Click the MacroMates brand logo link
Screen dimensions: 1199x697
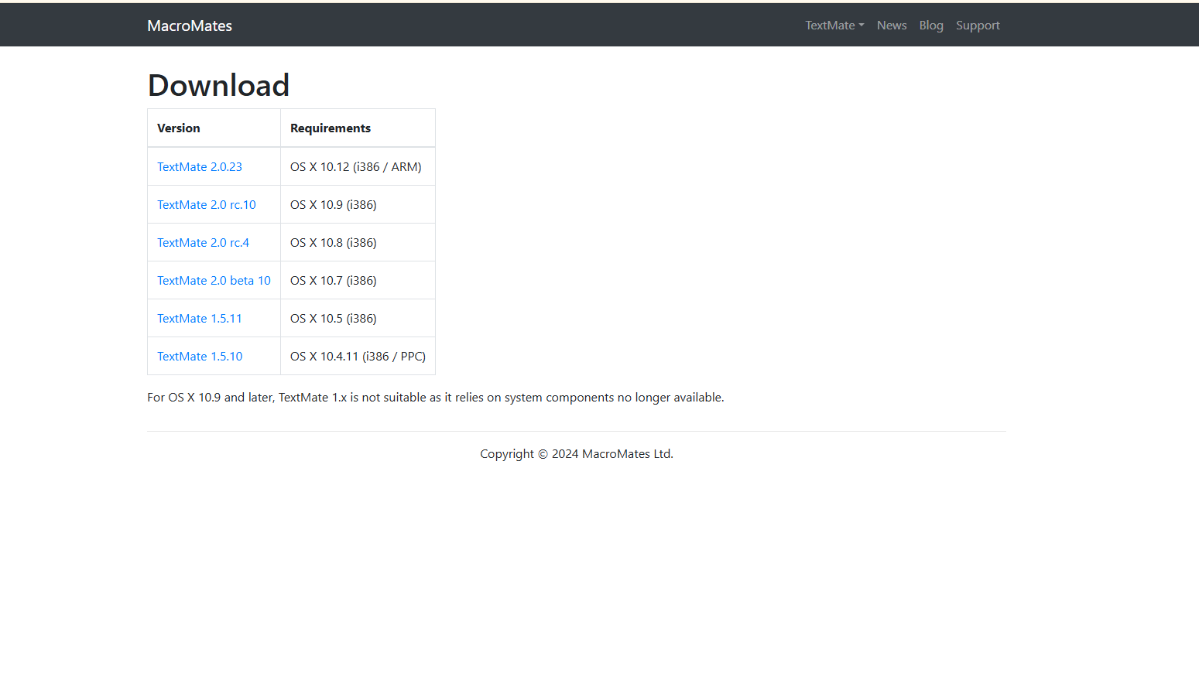[x=190, y=26]
